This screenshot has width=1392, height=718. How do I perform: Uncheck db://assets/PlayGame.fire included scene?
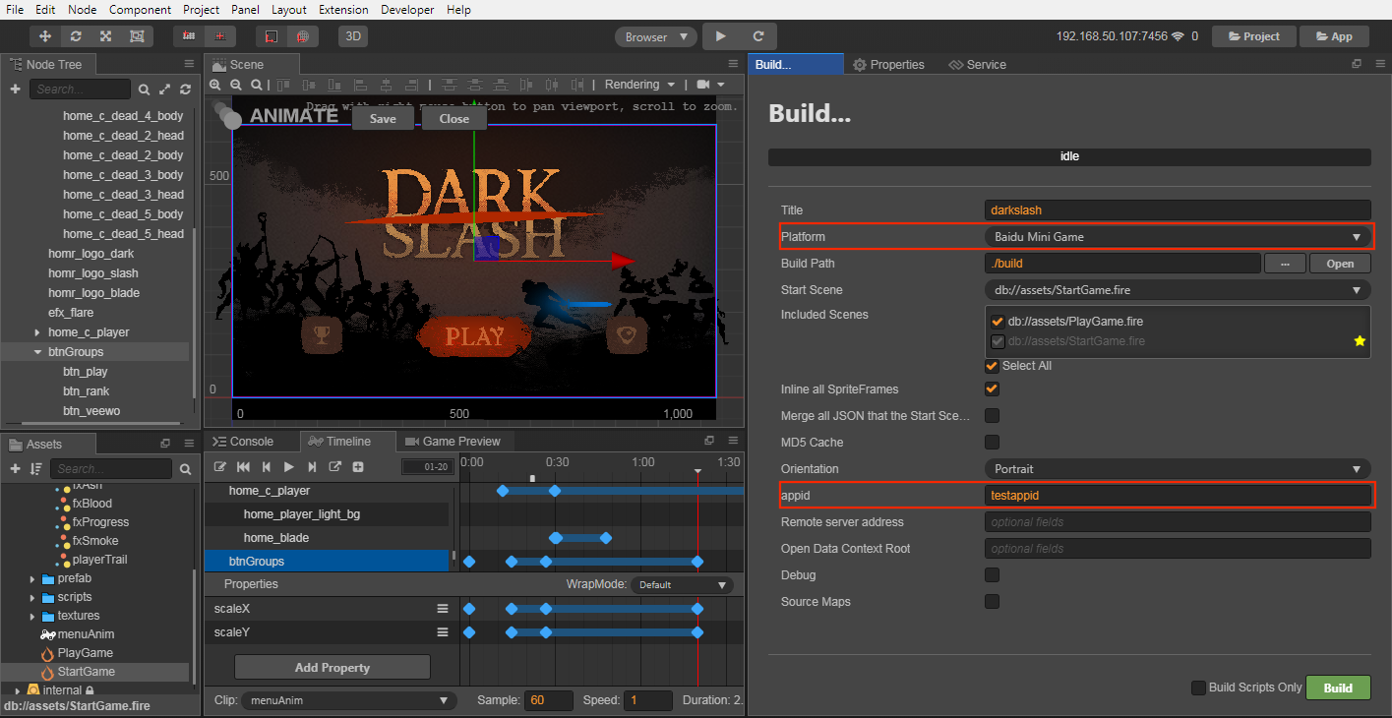click(998, 322)
